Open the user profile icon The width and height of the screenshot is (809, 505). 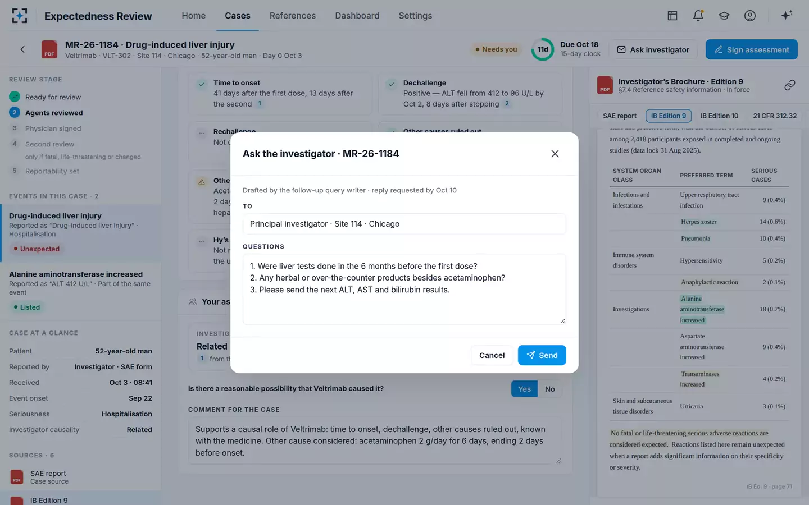[x=750, y=16]
